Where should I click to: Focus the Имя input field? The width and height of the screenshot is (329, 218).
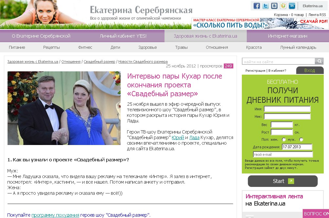(x=287, y=109)
